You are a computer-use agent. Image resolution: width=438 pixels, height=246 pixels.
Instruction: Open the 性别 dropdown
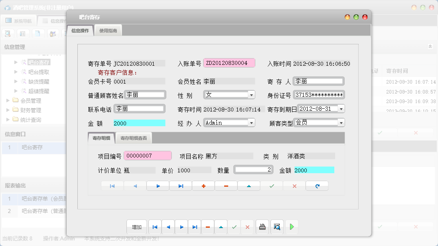[251, 95]
